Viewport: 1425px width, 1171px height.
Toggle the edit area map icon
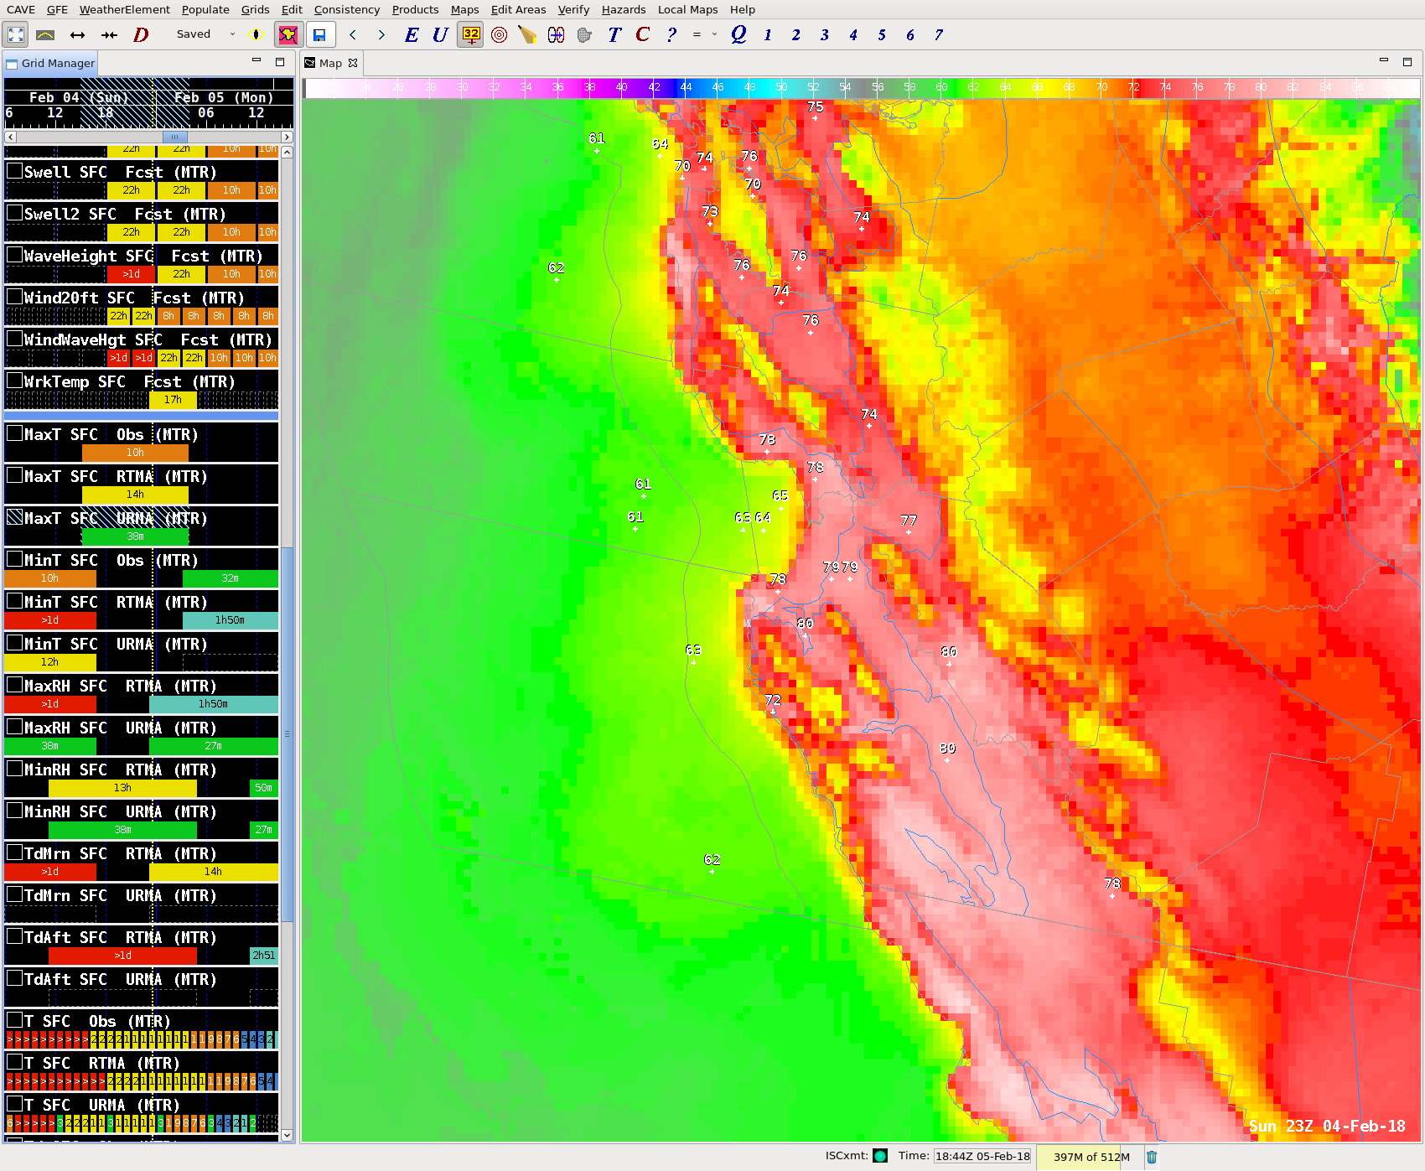(x=288, y=34)
